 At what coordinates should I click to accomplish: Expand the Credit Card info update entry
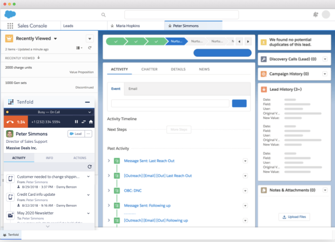88,195
